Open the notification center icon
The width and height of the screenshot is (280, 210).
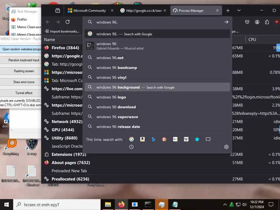pyautogui.click(x=271, y=205)
